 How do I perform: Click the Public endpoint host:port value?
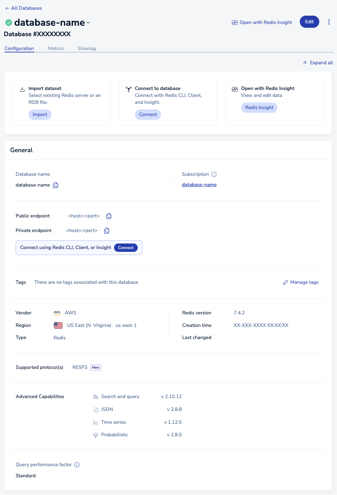(x=84, y=216)
